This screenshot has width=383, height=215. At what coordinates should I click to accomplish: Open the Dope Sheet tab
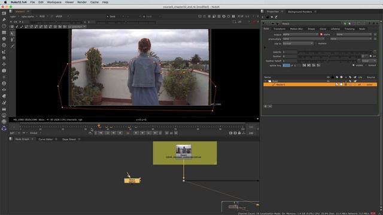(x=69, y=139)
